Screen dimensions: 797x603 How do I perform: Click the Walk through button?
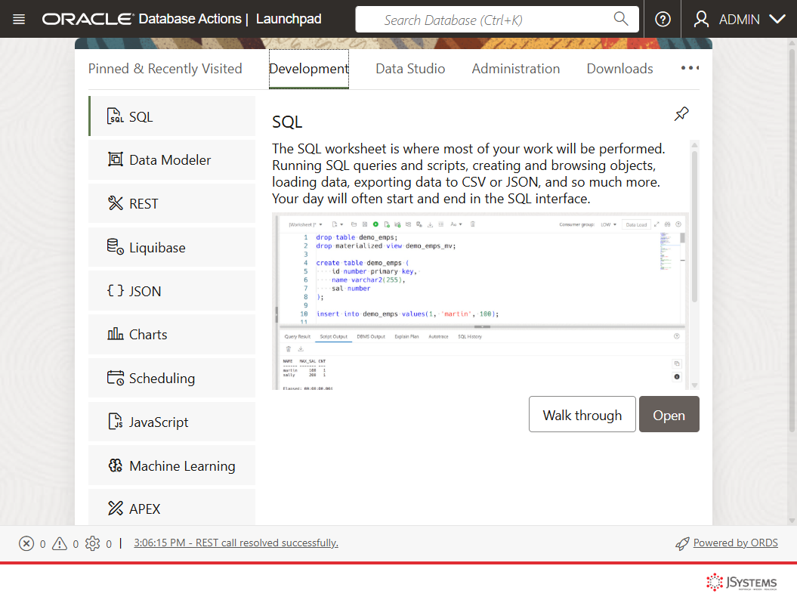582,414
